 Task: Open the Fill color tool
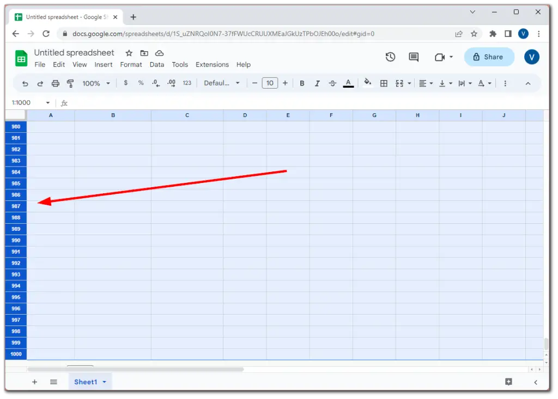[x=368, y=83]
